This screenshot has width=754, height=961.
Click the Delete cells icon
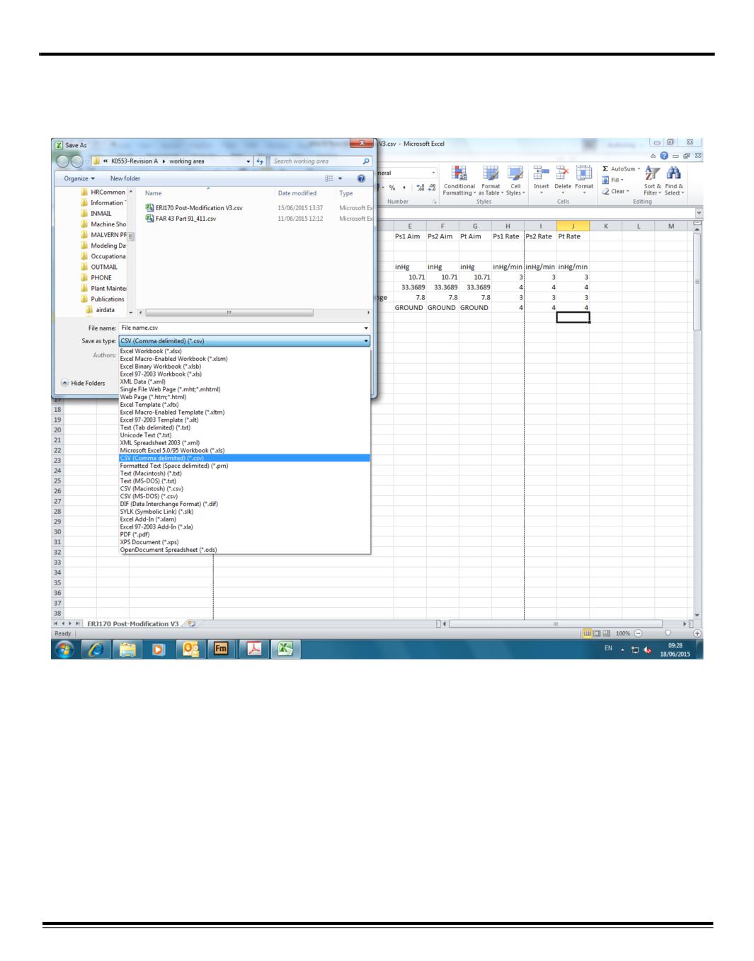click(x=563, y=174)
